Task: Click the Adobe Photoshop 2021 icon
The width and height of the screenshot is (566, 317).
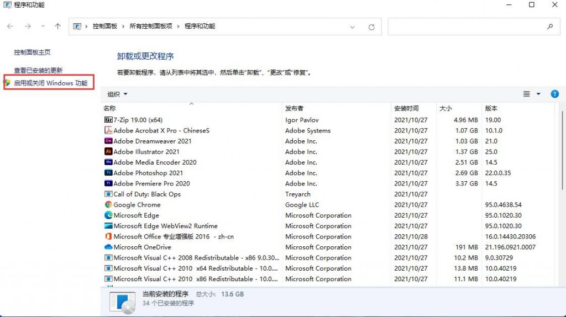Action: (x=108, y=173)
